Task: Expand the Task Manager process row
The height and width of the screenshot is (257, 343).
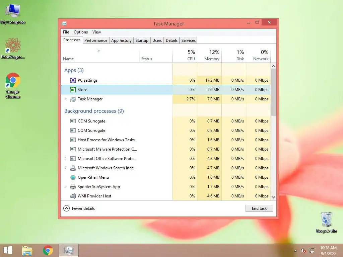Action: 65,99
